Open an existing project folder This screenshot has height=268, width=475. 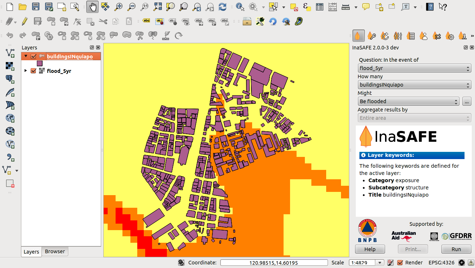coord(23,6)
